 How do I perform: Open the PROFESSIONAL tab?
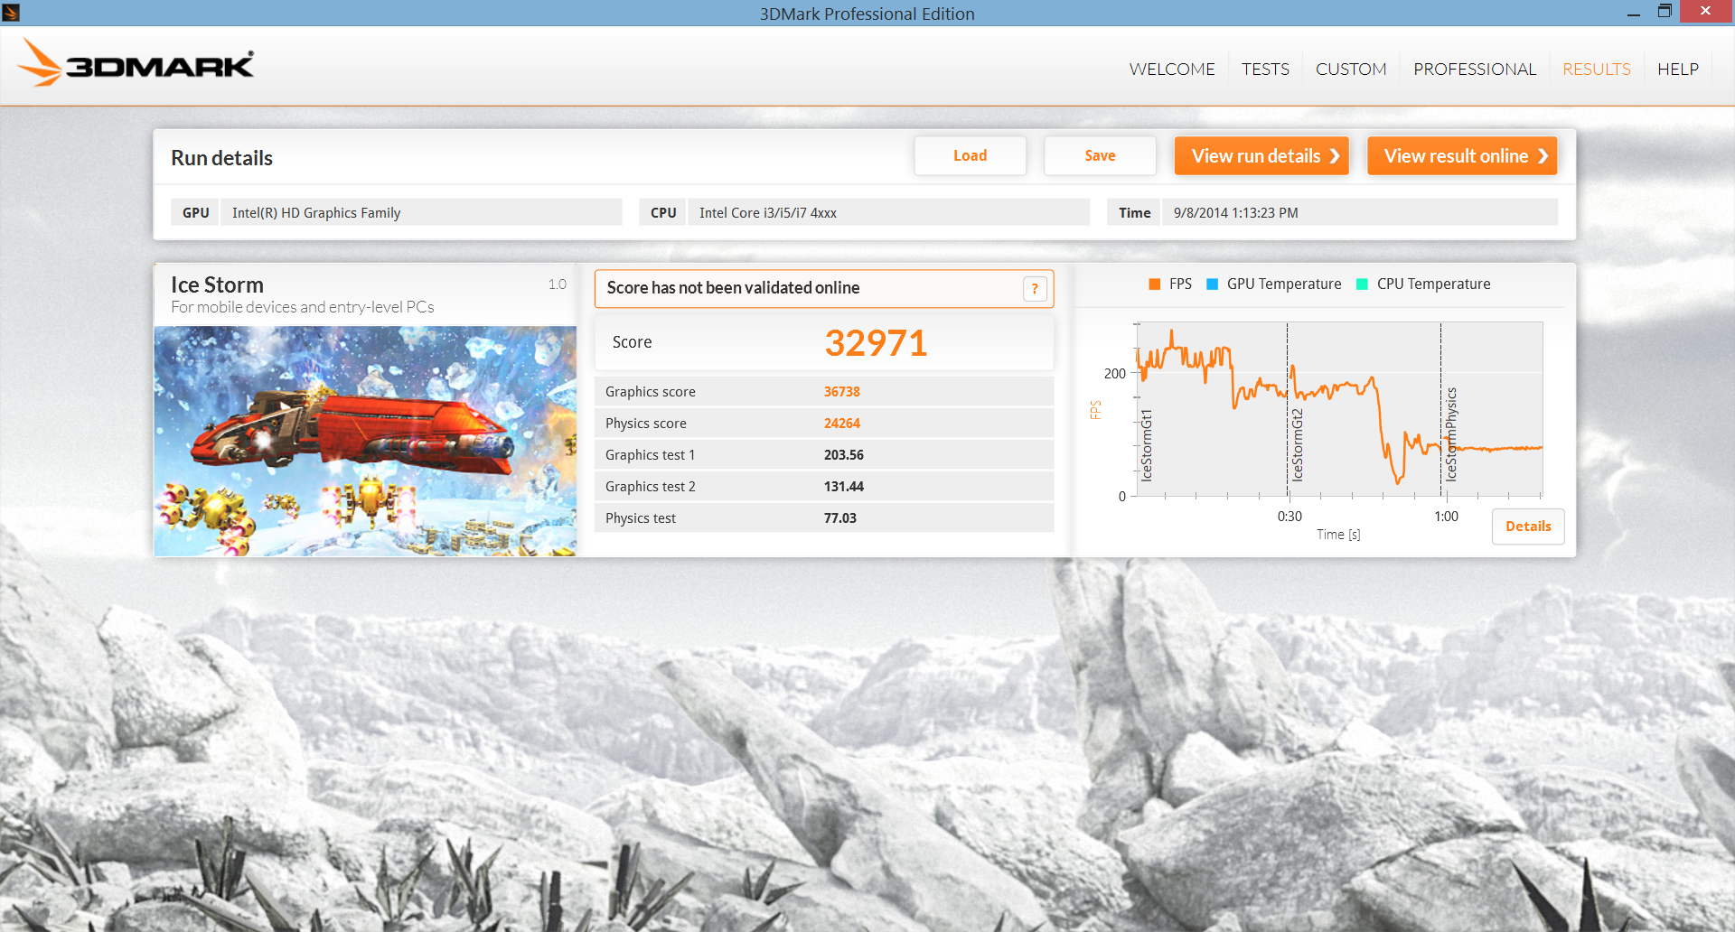(x=1475, y=70)
